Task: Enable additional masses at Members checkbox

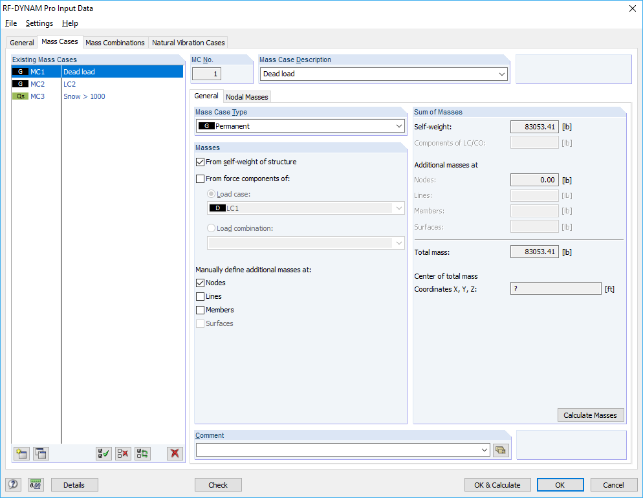Action: (x=200, y=310)
